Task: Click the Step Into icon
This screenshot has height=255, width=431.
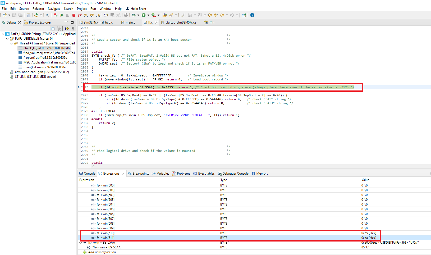Action: coord(86,15)
